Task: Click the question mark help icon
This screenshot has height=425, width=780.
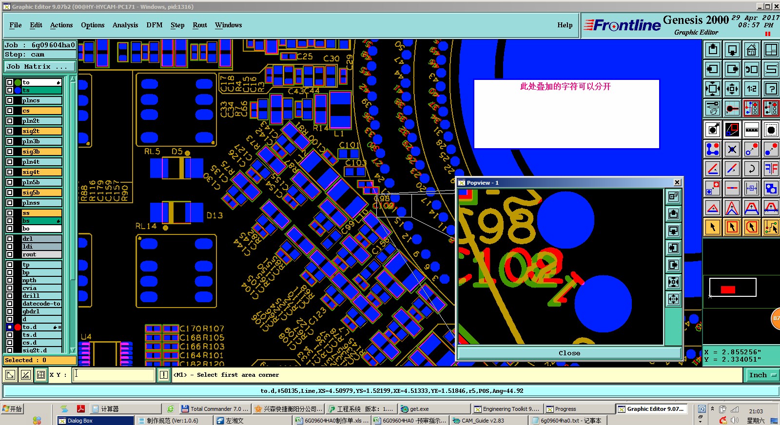Action: [x=771, y=89]
